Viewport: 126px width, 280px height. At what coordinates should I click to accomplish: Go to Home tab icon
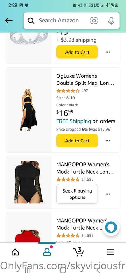[x=15, y=252]
